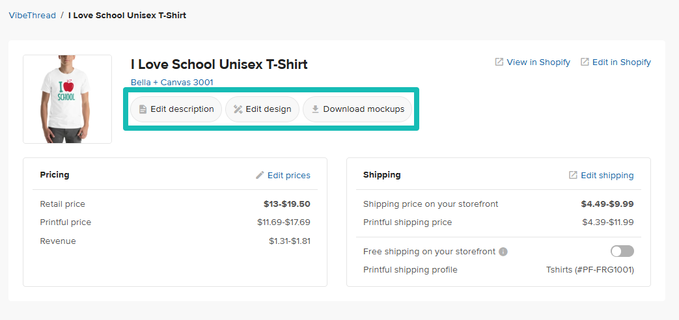Click the external link icon for Edit in Shopify

[x=585, y=62]
